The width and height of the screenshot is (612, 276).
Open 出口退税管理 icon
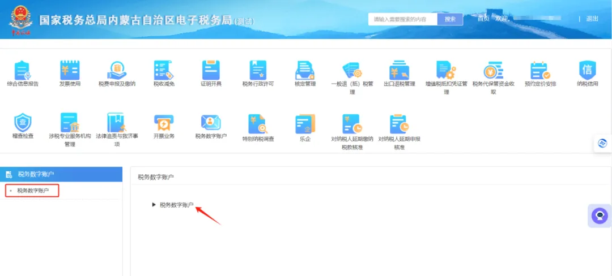pos(399,71)
